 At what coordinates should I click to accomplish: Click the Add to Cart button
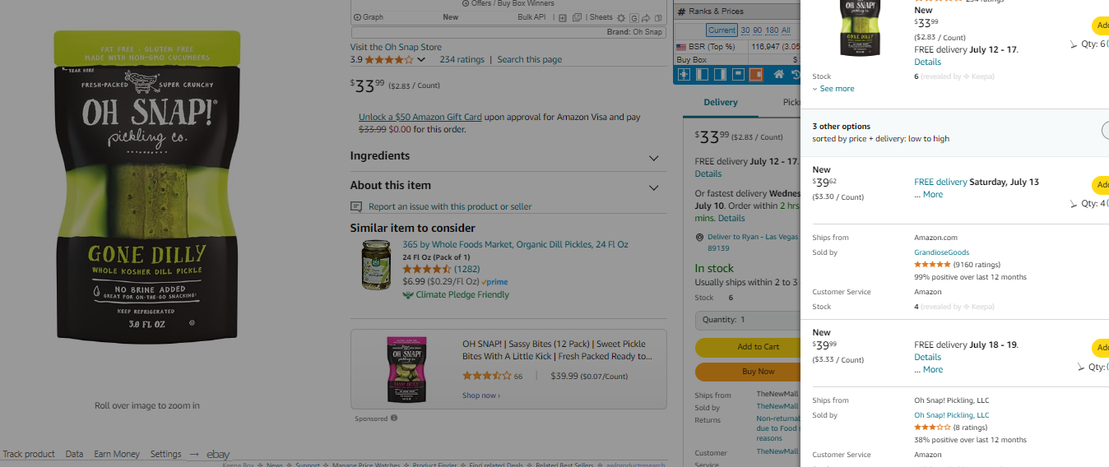(x=747, y=347)
